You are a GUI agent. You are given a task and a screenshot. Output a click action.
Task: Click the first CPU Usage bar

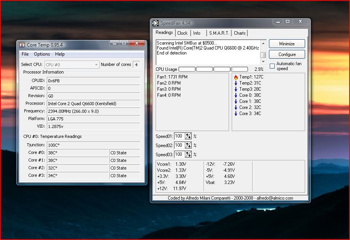click(x=187, y=69)
